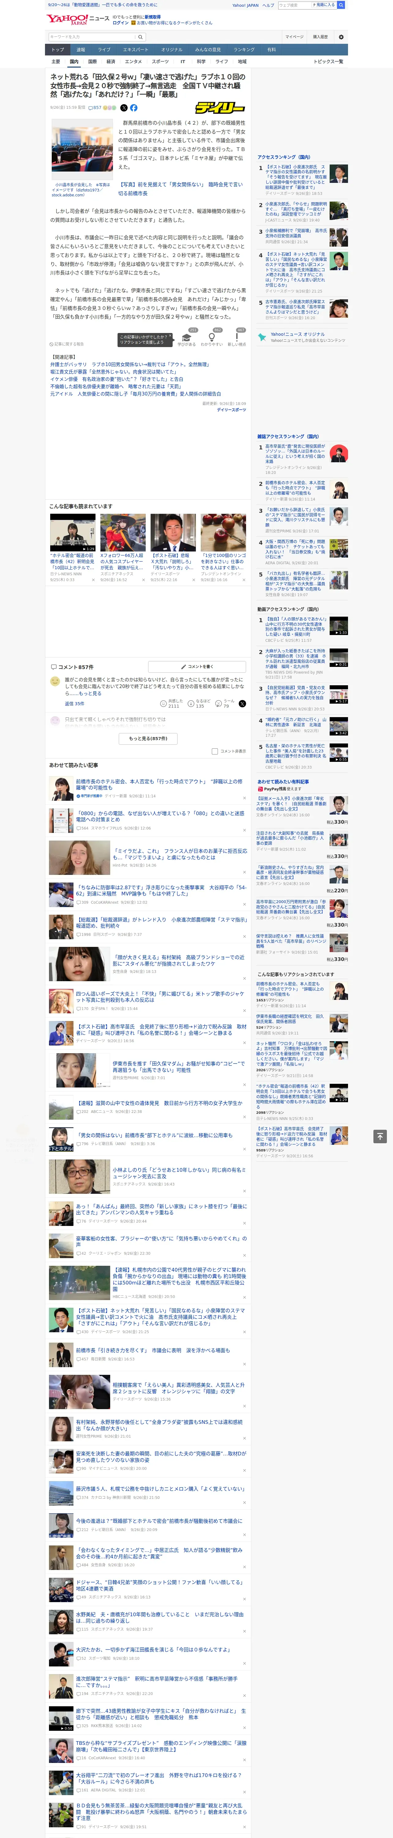The image size is (393, 1838).
Task: Open the 857 comments counter near the headline
Action: pos(95,108)
